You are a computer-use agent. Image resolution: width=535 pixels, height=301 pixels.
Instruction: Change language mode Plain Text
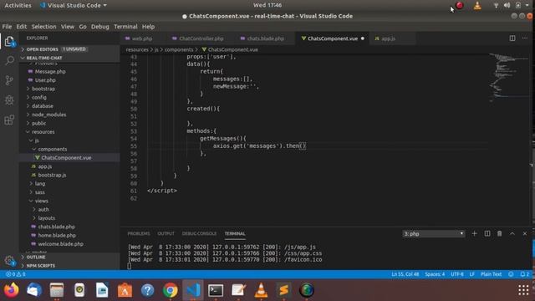point(491,274)
